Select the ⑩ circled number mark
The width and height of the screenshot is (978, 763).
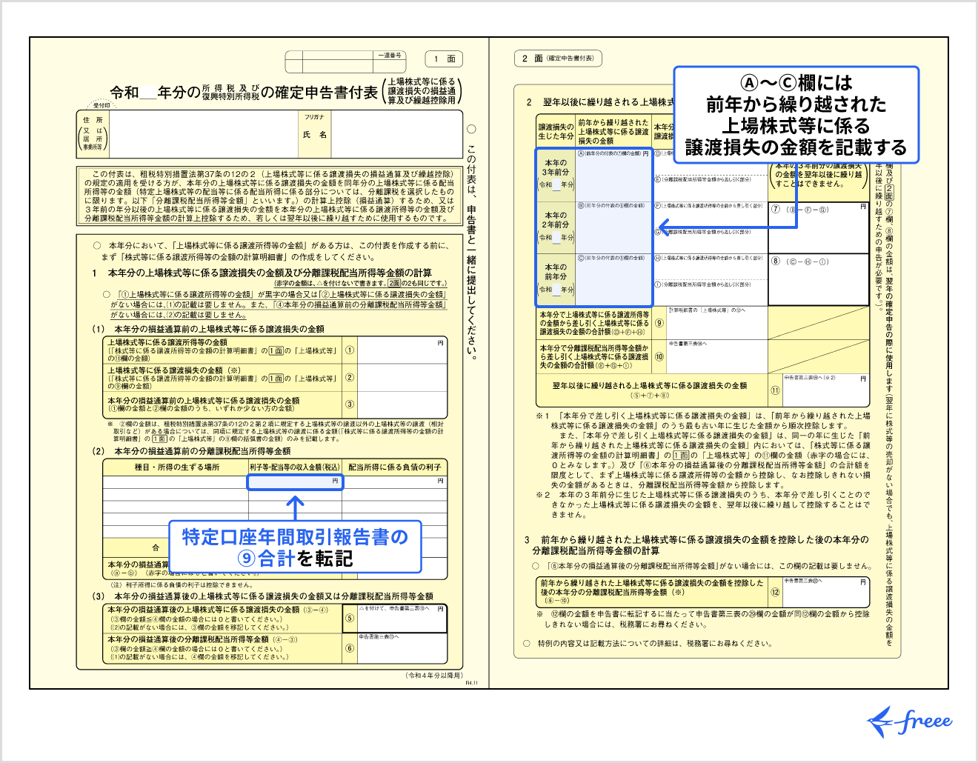pos(659,356)
